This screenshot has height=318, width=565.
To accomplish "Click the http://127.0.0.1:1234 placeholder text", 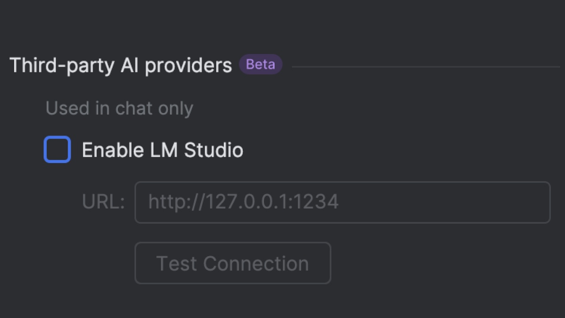I will [243, 202].
